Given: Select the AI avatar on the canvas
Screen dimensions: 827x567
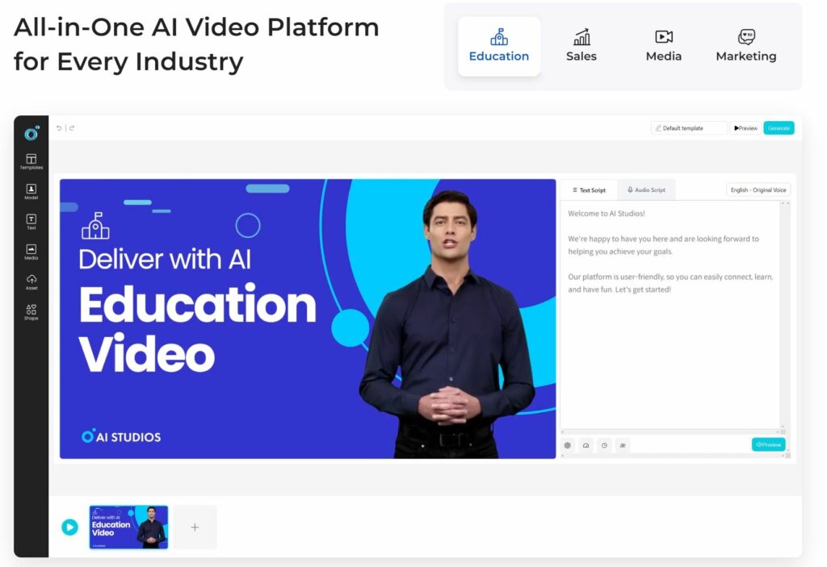Looking at the screenshot, I should [x=447, y=324].
